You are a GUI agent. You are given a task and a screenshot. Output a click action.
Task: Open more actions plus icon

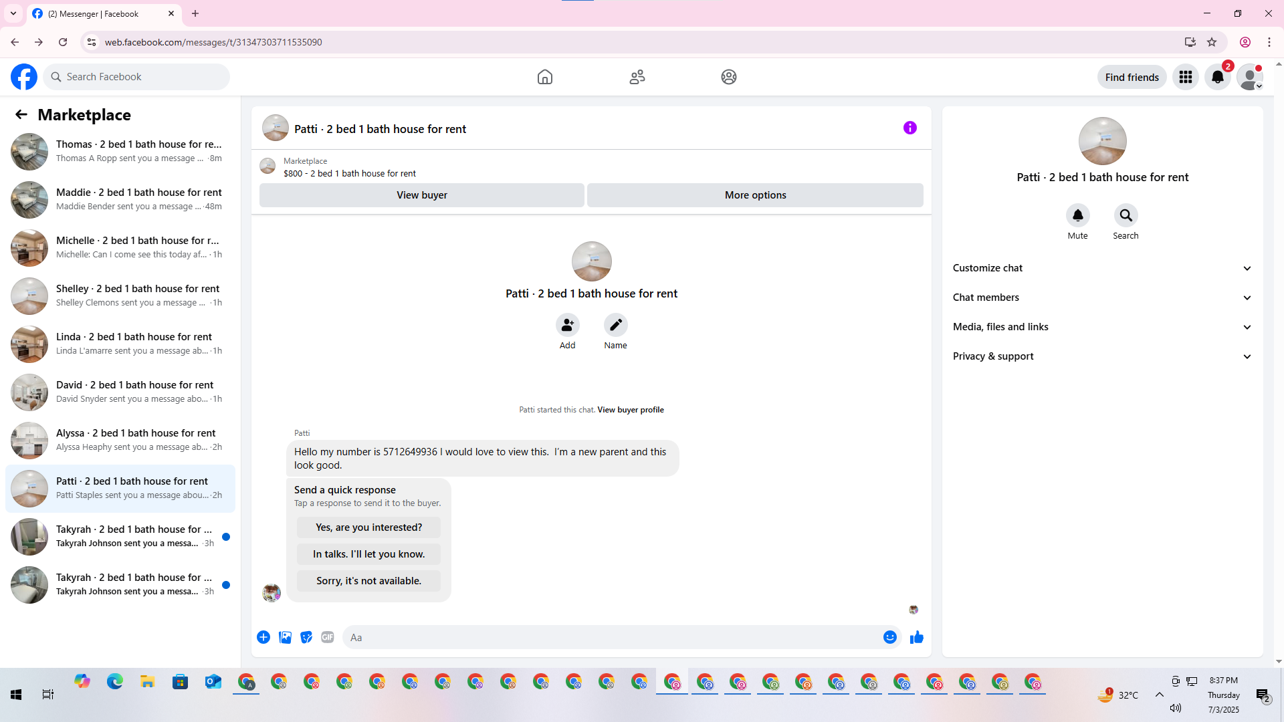click(x=263, y=637)
